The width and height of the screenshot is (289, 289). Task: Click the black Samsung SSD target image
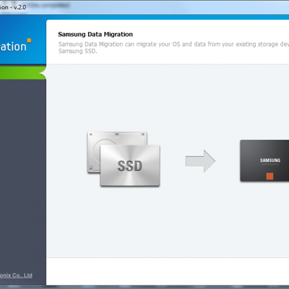(264, 161)
